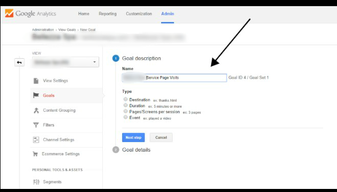Select the Event goal type
This screenshot has height=192, width=337.
coord(125,117)
